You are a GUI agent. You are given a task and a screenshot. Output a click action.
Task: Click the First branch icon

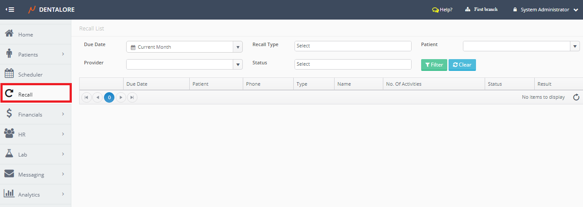pyautogui.click(x=468, y=10)
